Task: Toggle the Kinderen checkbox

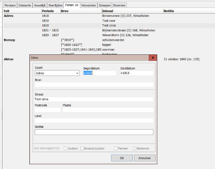Action: point(135,148)
